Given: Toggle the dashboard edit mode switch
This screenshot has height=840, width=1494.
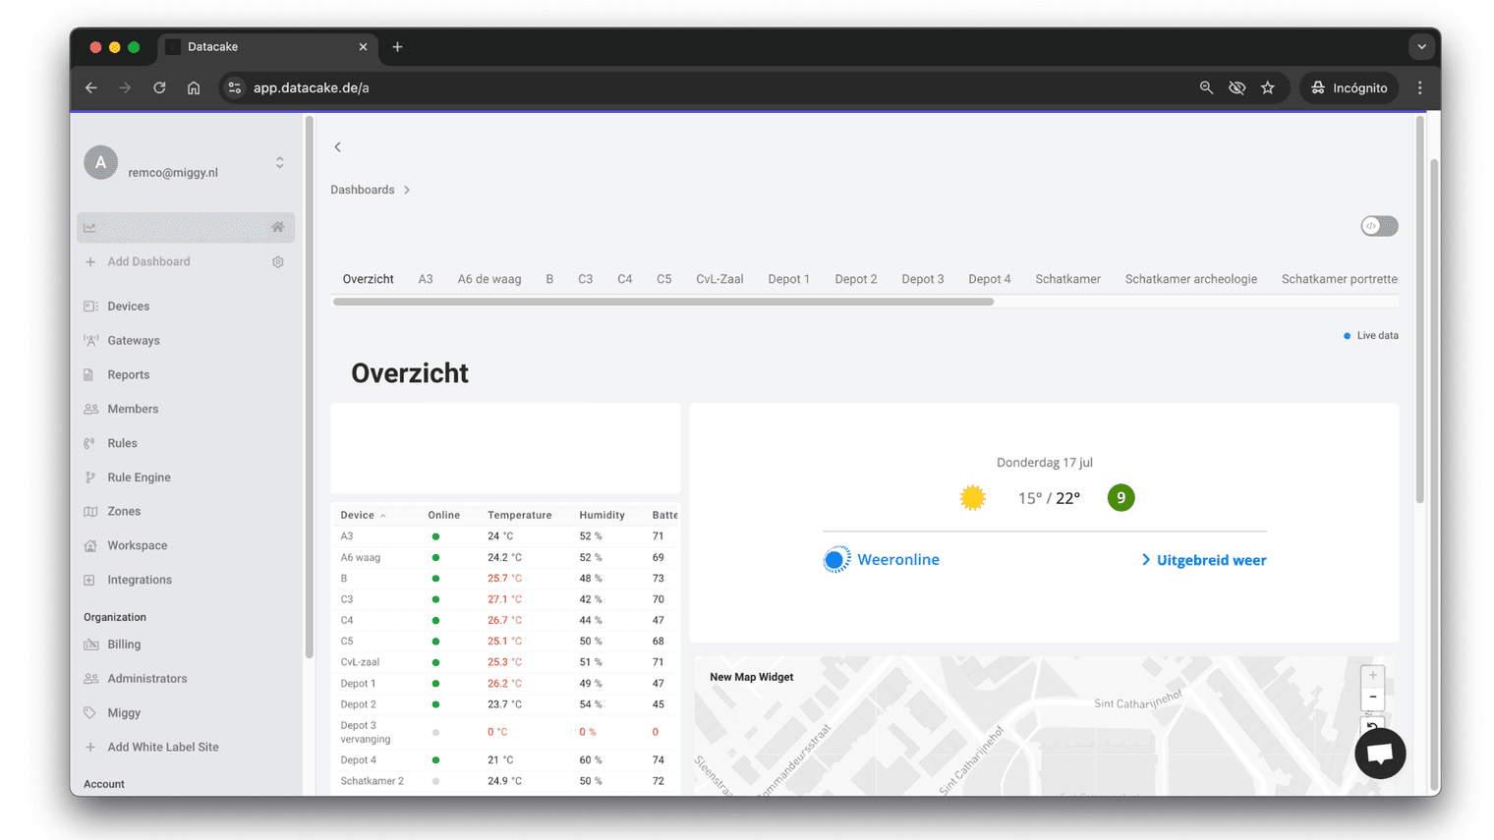Looking at the screenshot, I should tap(1379, 226).
